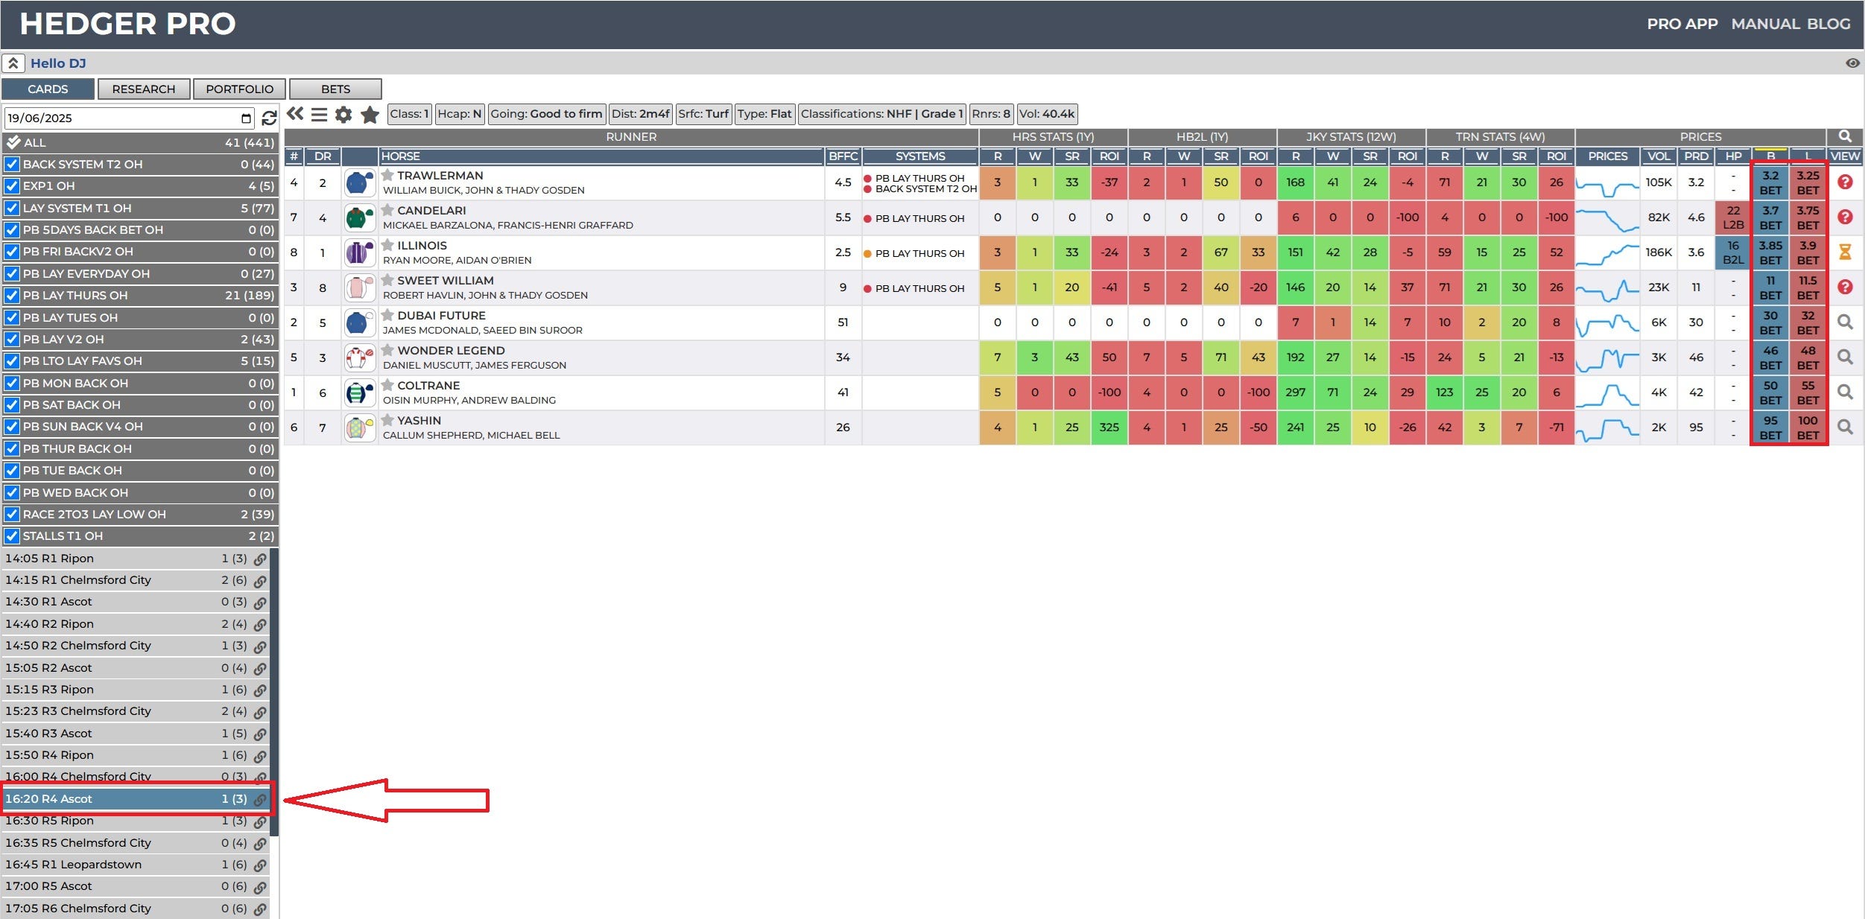
Task: Open the calendar picker in date field
Action: click(246, 118)
